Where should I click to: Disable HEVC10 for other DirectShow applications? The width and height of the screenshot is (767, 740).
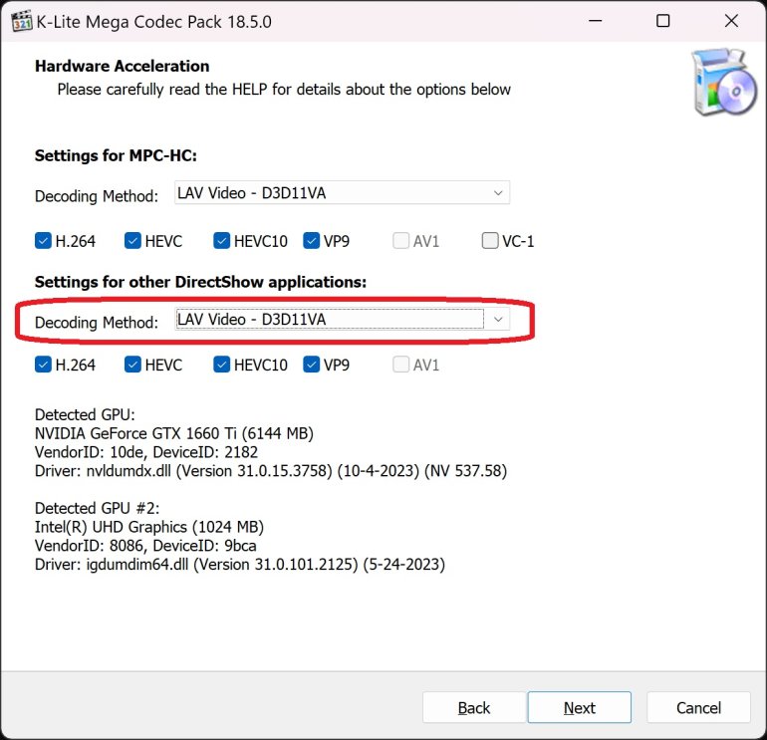coord(221,365)
